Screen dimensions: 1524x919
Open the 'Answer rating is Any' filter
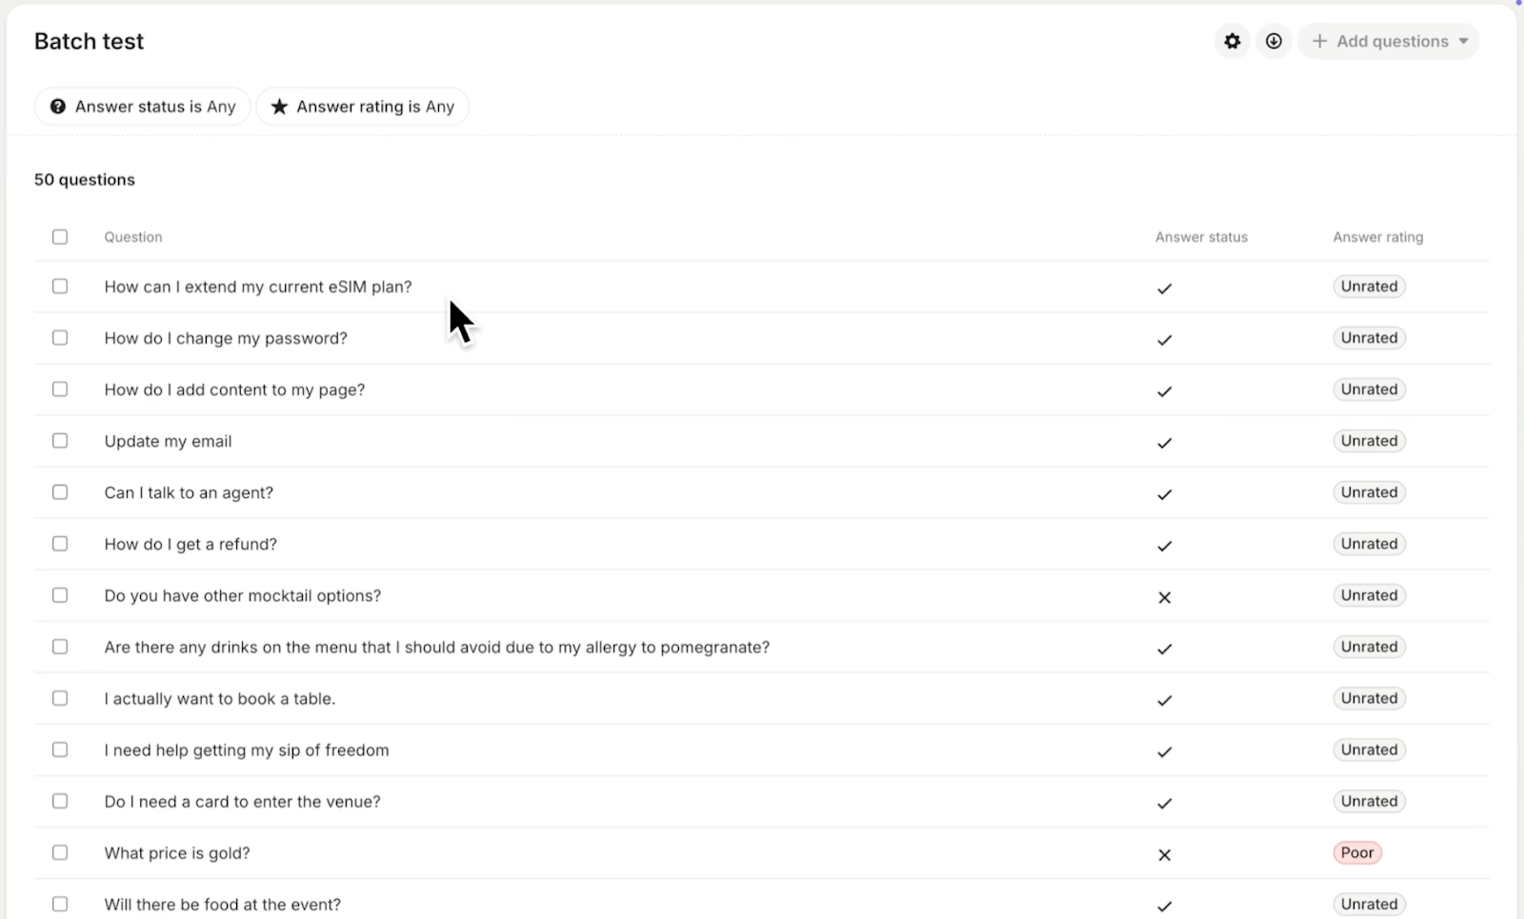363,107
